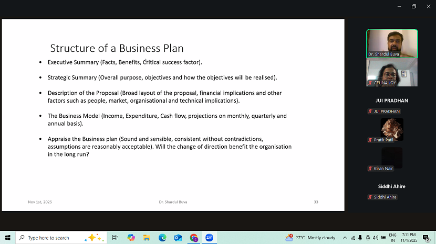Open the Windows Start menu
The width and height of the screenshot is (436, 244).
tap(7, 238)
